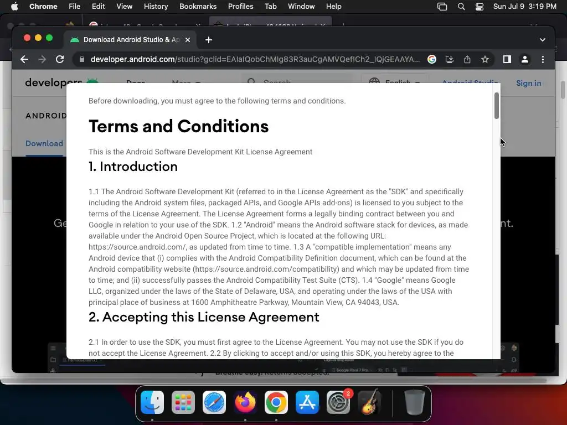Click the '2. Accepting this License Agreement' heading
The height and width of the screenshot is (425, 567).
pyautogui.click(x=204, y=317)
